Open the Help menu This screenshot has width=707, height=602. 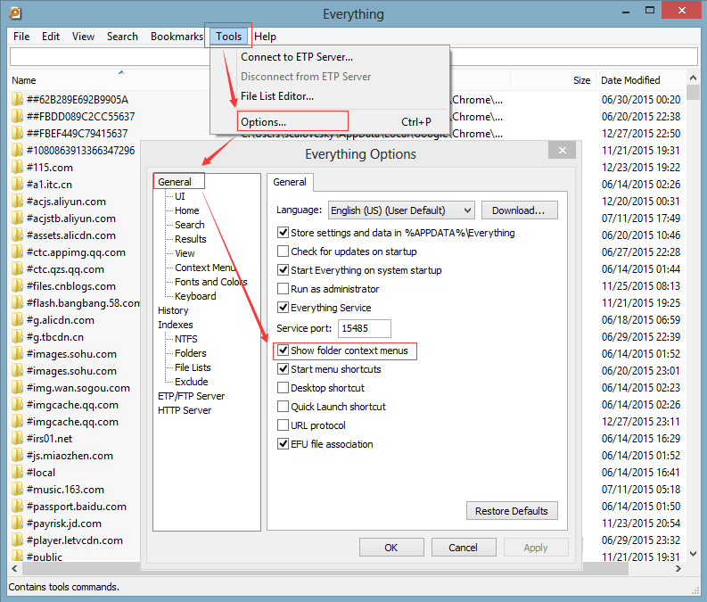click(265, 37)
